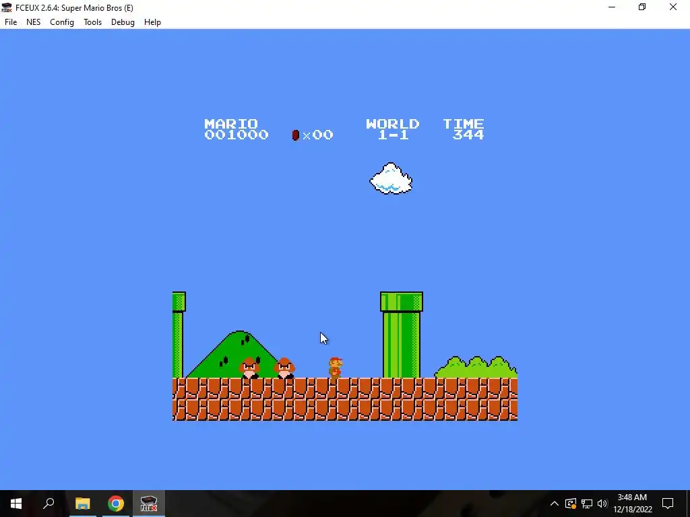Viewport: 690px width, 517px height.
Task: Click the Goomba in front of the hill
Action: coord(249,368)
